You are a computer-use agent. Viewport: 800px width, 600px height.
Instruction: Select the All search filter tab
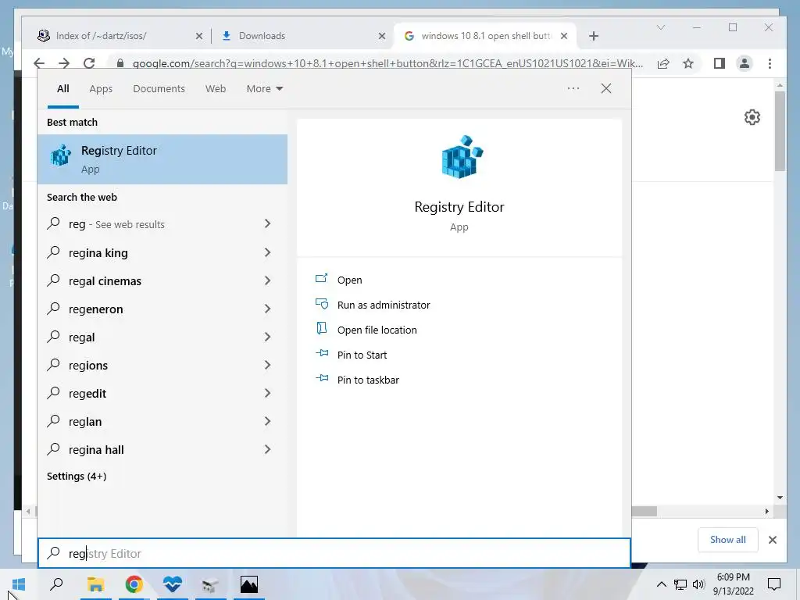(62, 89)
